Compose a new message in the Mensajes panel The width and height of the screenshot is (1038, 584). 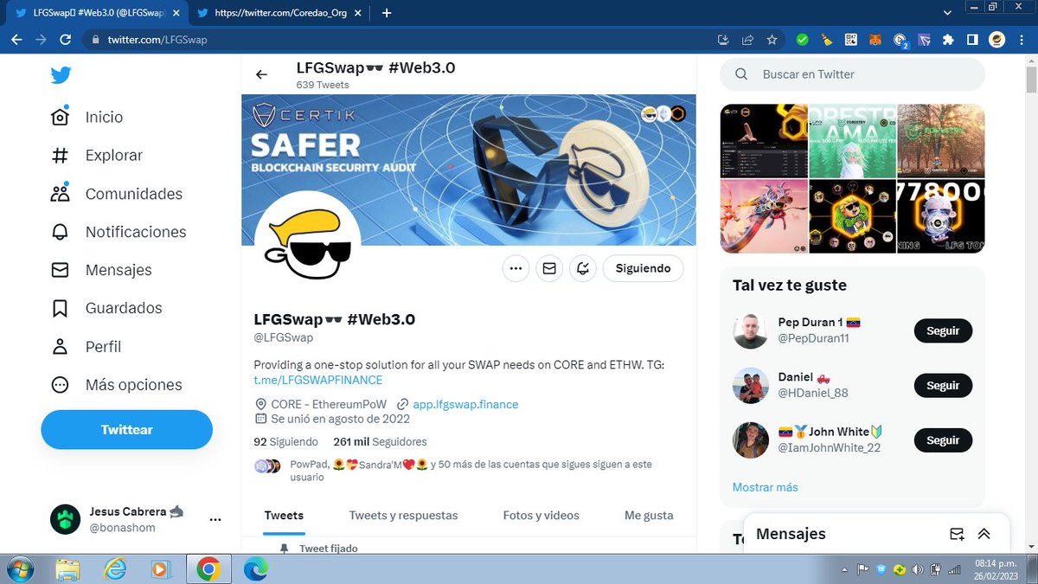957,534
